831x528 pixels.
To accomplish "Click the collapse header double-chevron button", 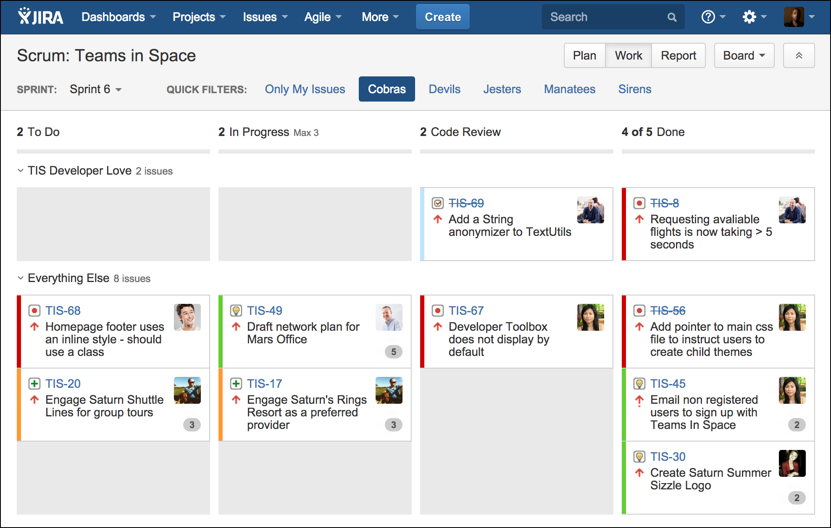I will click(799, 55).
